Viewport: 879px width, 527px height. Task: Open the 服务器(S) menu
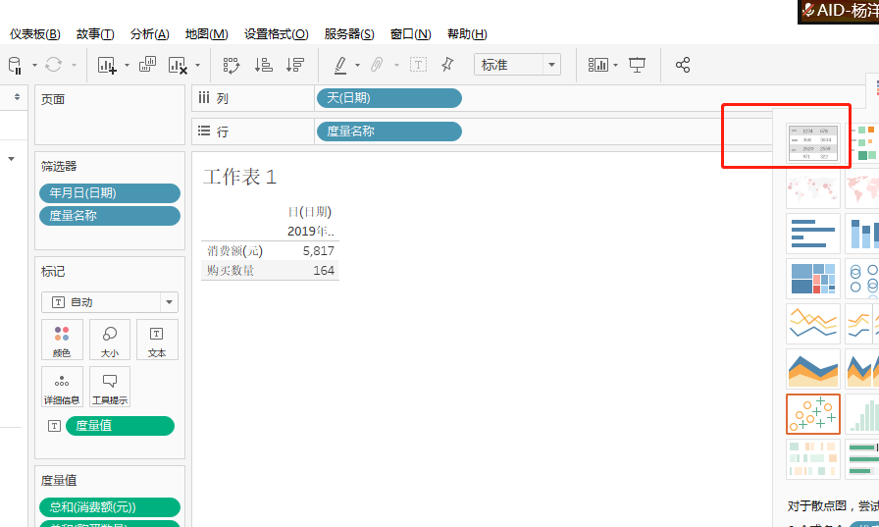(x=349, y=34)
